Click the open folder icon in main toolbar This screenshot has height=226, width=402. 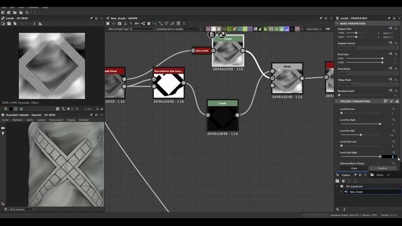(x=15, y=13)
